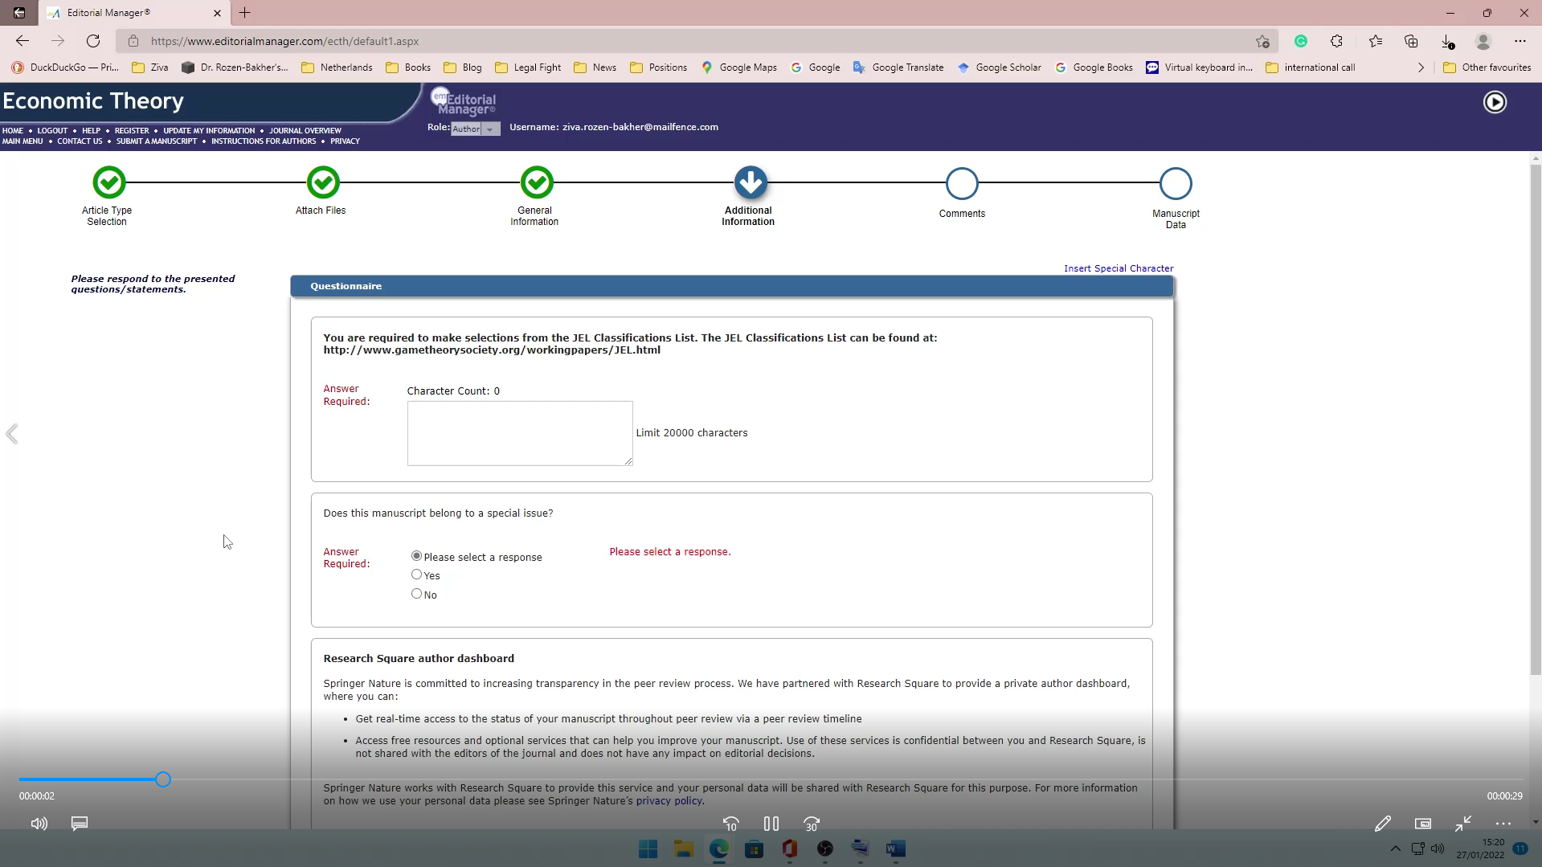Select 'Please select a response' radio button
Image resolution: width=1542 pixels, height=867 pixels.
(416, 556)
